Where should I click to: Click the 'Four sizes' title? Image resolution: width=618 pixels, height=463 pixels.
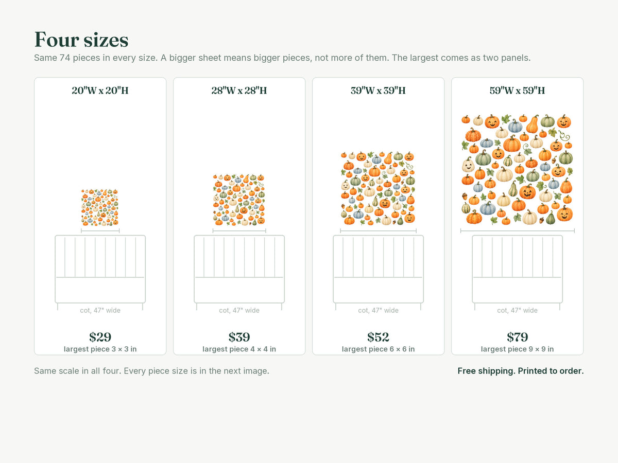[x=81, y=40]
